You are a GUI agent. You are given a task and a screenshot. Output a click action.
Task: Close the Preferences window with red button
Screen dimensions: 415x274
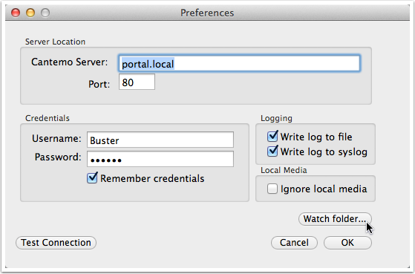pos(16,13)
